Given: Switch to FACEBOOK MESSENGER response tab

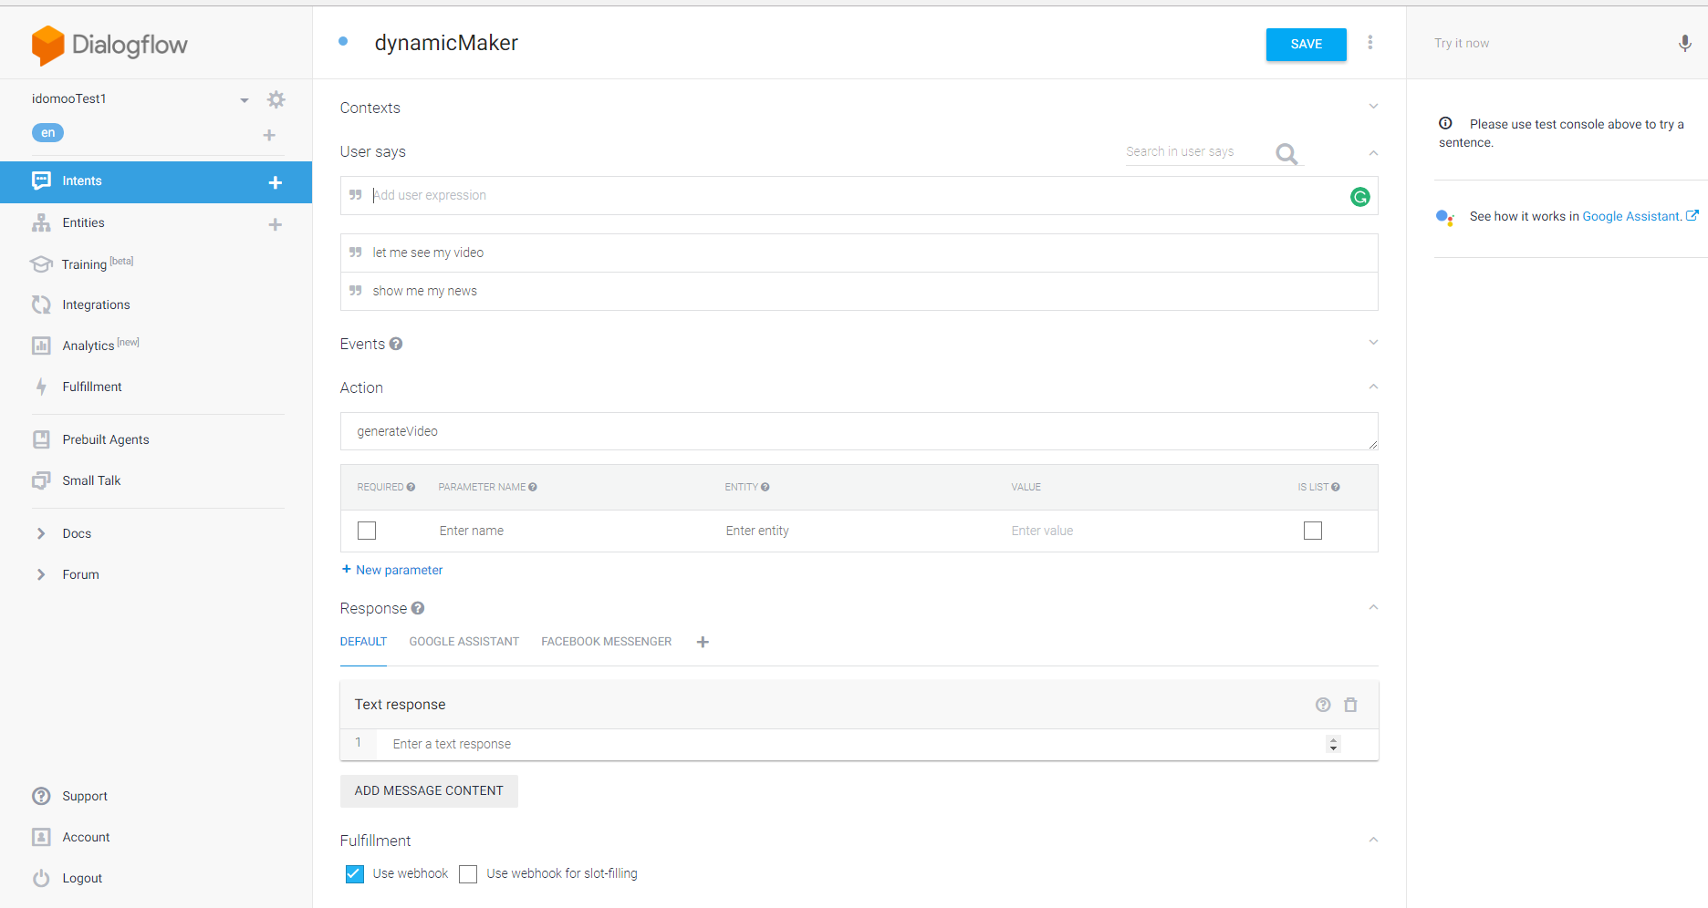Looking at the screenshot, I should coord(606,642).
